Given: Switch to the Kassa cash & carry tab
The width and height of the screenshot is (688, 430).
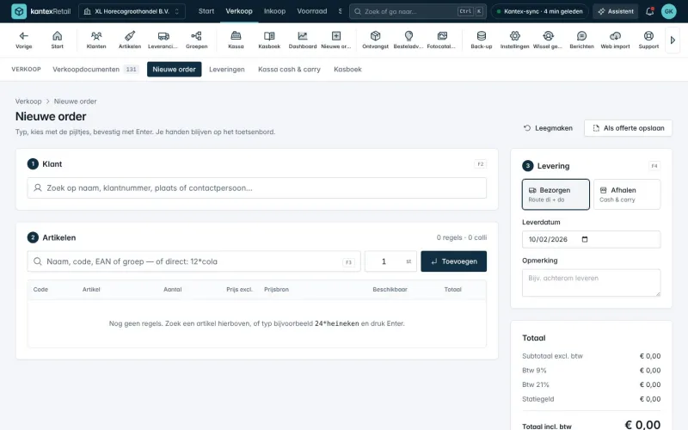Looking at the screenshot, I should click(289, 70).
